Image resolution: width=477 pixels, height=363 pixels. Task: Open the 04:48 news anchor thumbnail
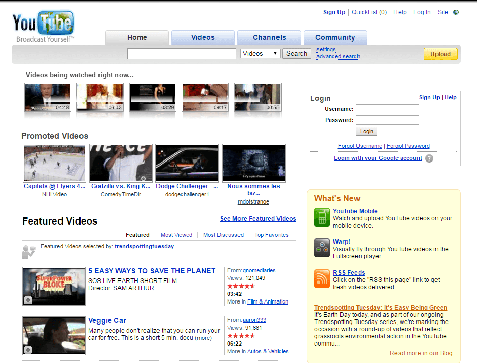click(x=48, y=97)
